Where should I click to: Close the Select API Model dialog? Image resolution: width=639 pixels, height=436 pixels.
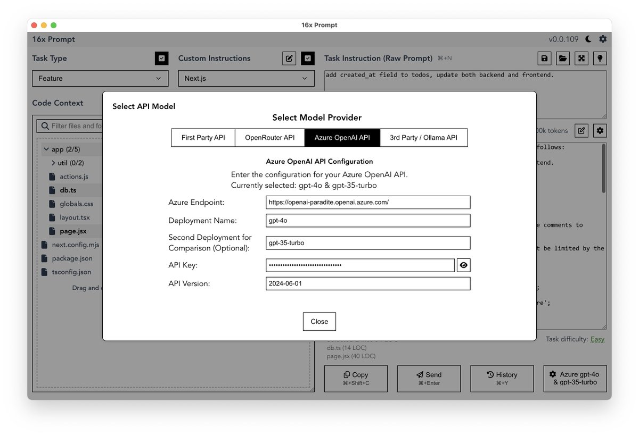click(x=319, y=321)
